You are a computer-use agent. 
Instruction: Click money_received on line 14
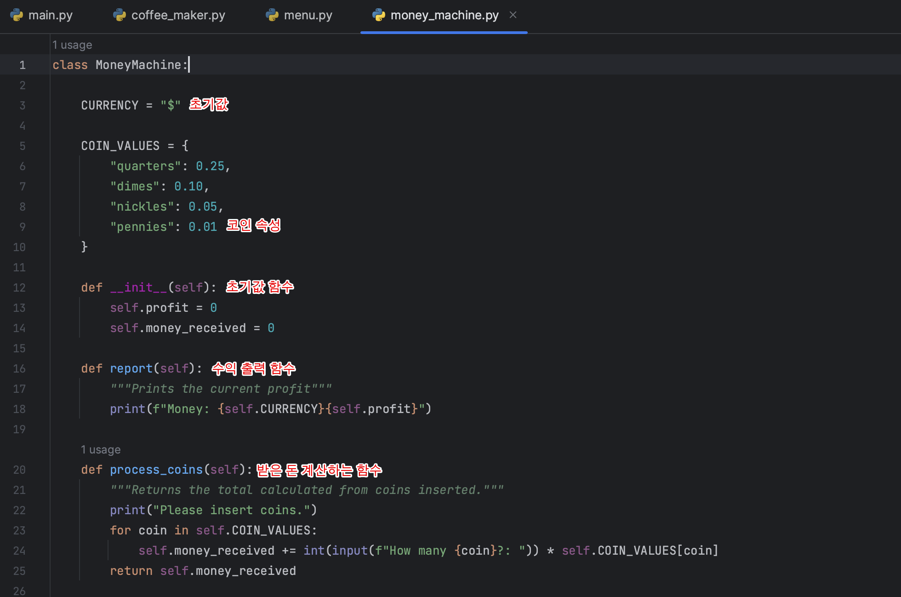(196, 328)
